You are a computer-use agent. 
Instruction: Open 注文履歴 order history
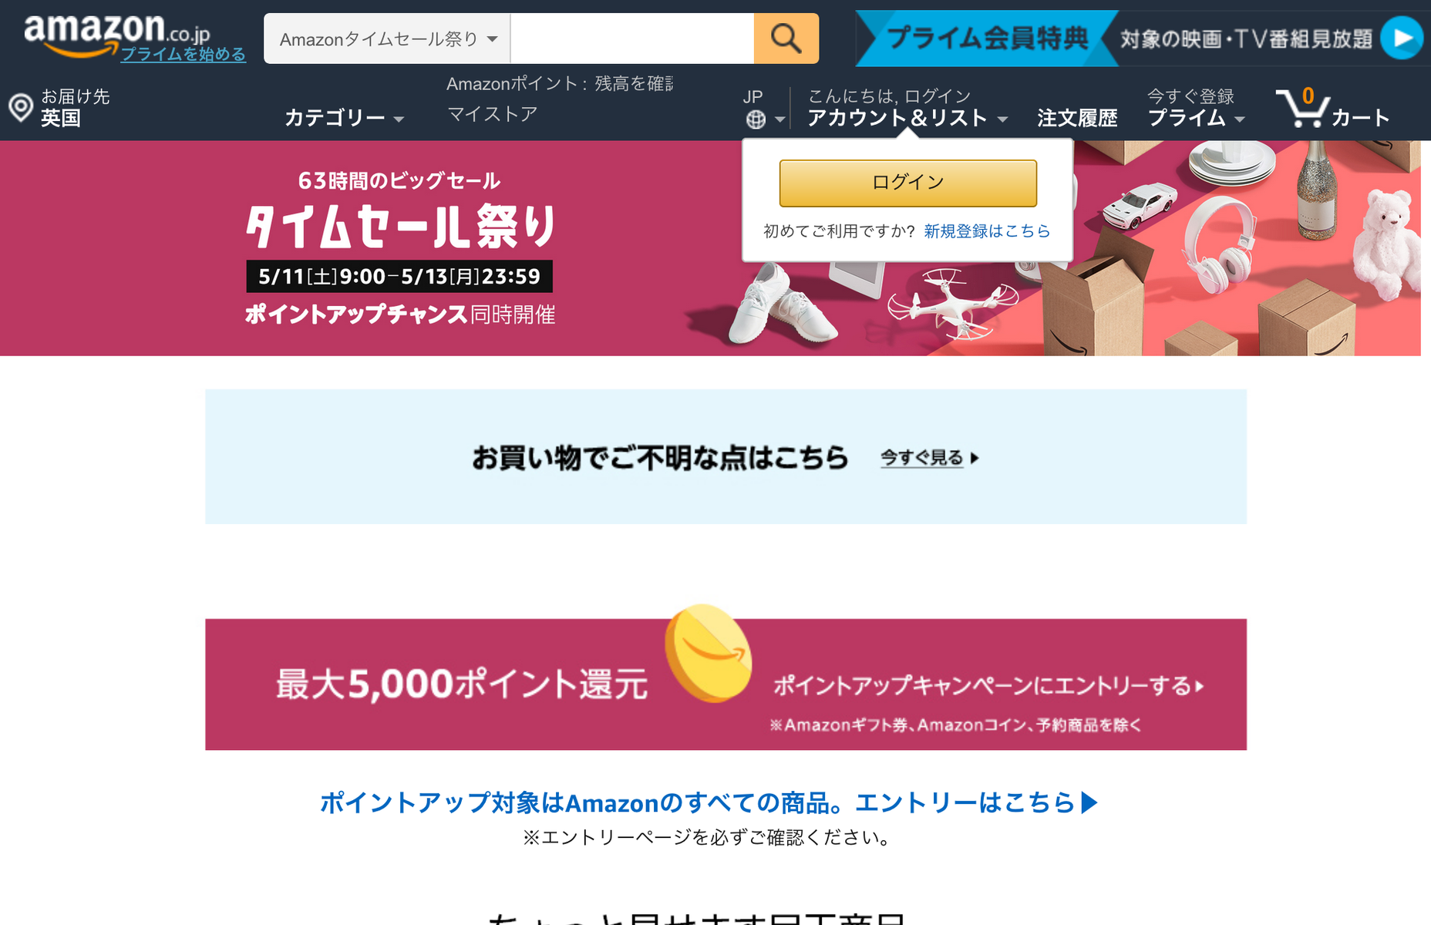tap(1077, 118)
